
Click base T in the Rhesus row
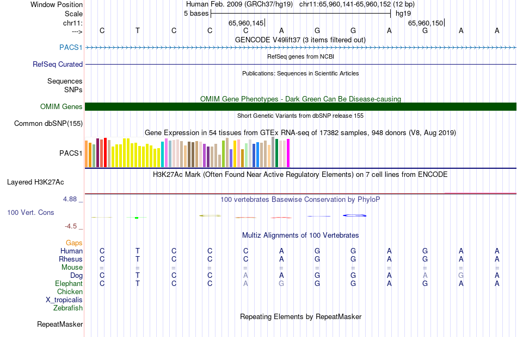pos(138,259)
